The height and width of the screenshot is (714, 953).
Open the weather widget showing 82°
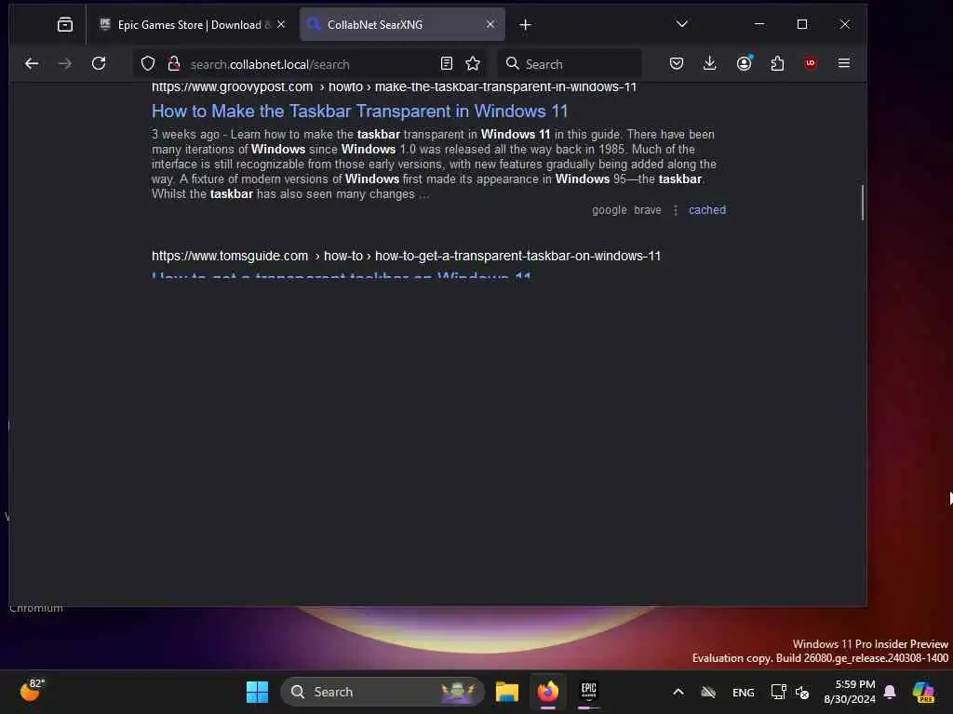[32, 691]
